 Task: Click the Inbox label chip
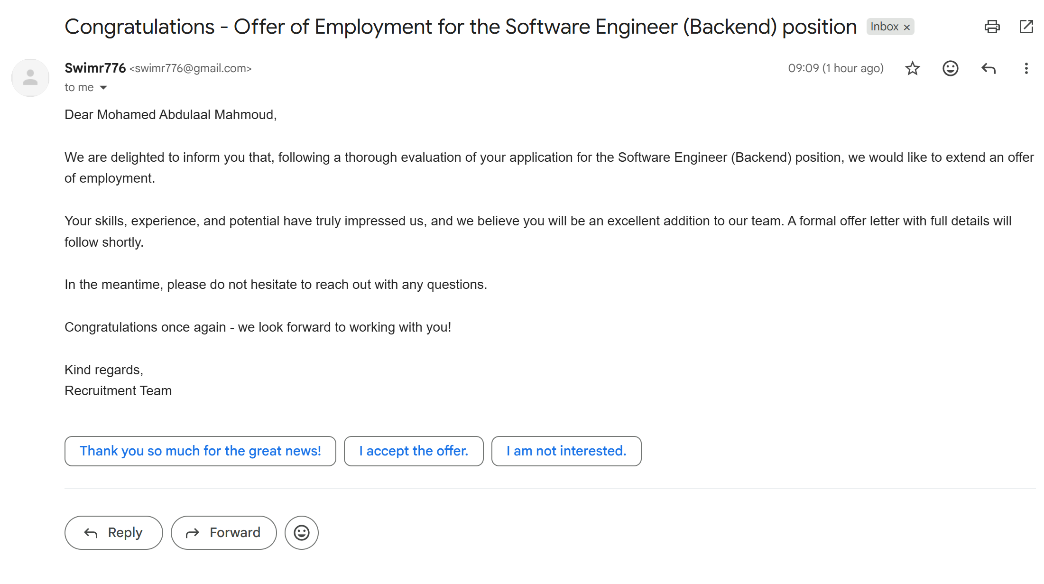(x=884, y=27)
